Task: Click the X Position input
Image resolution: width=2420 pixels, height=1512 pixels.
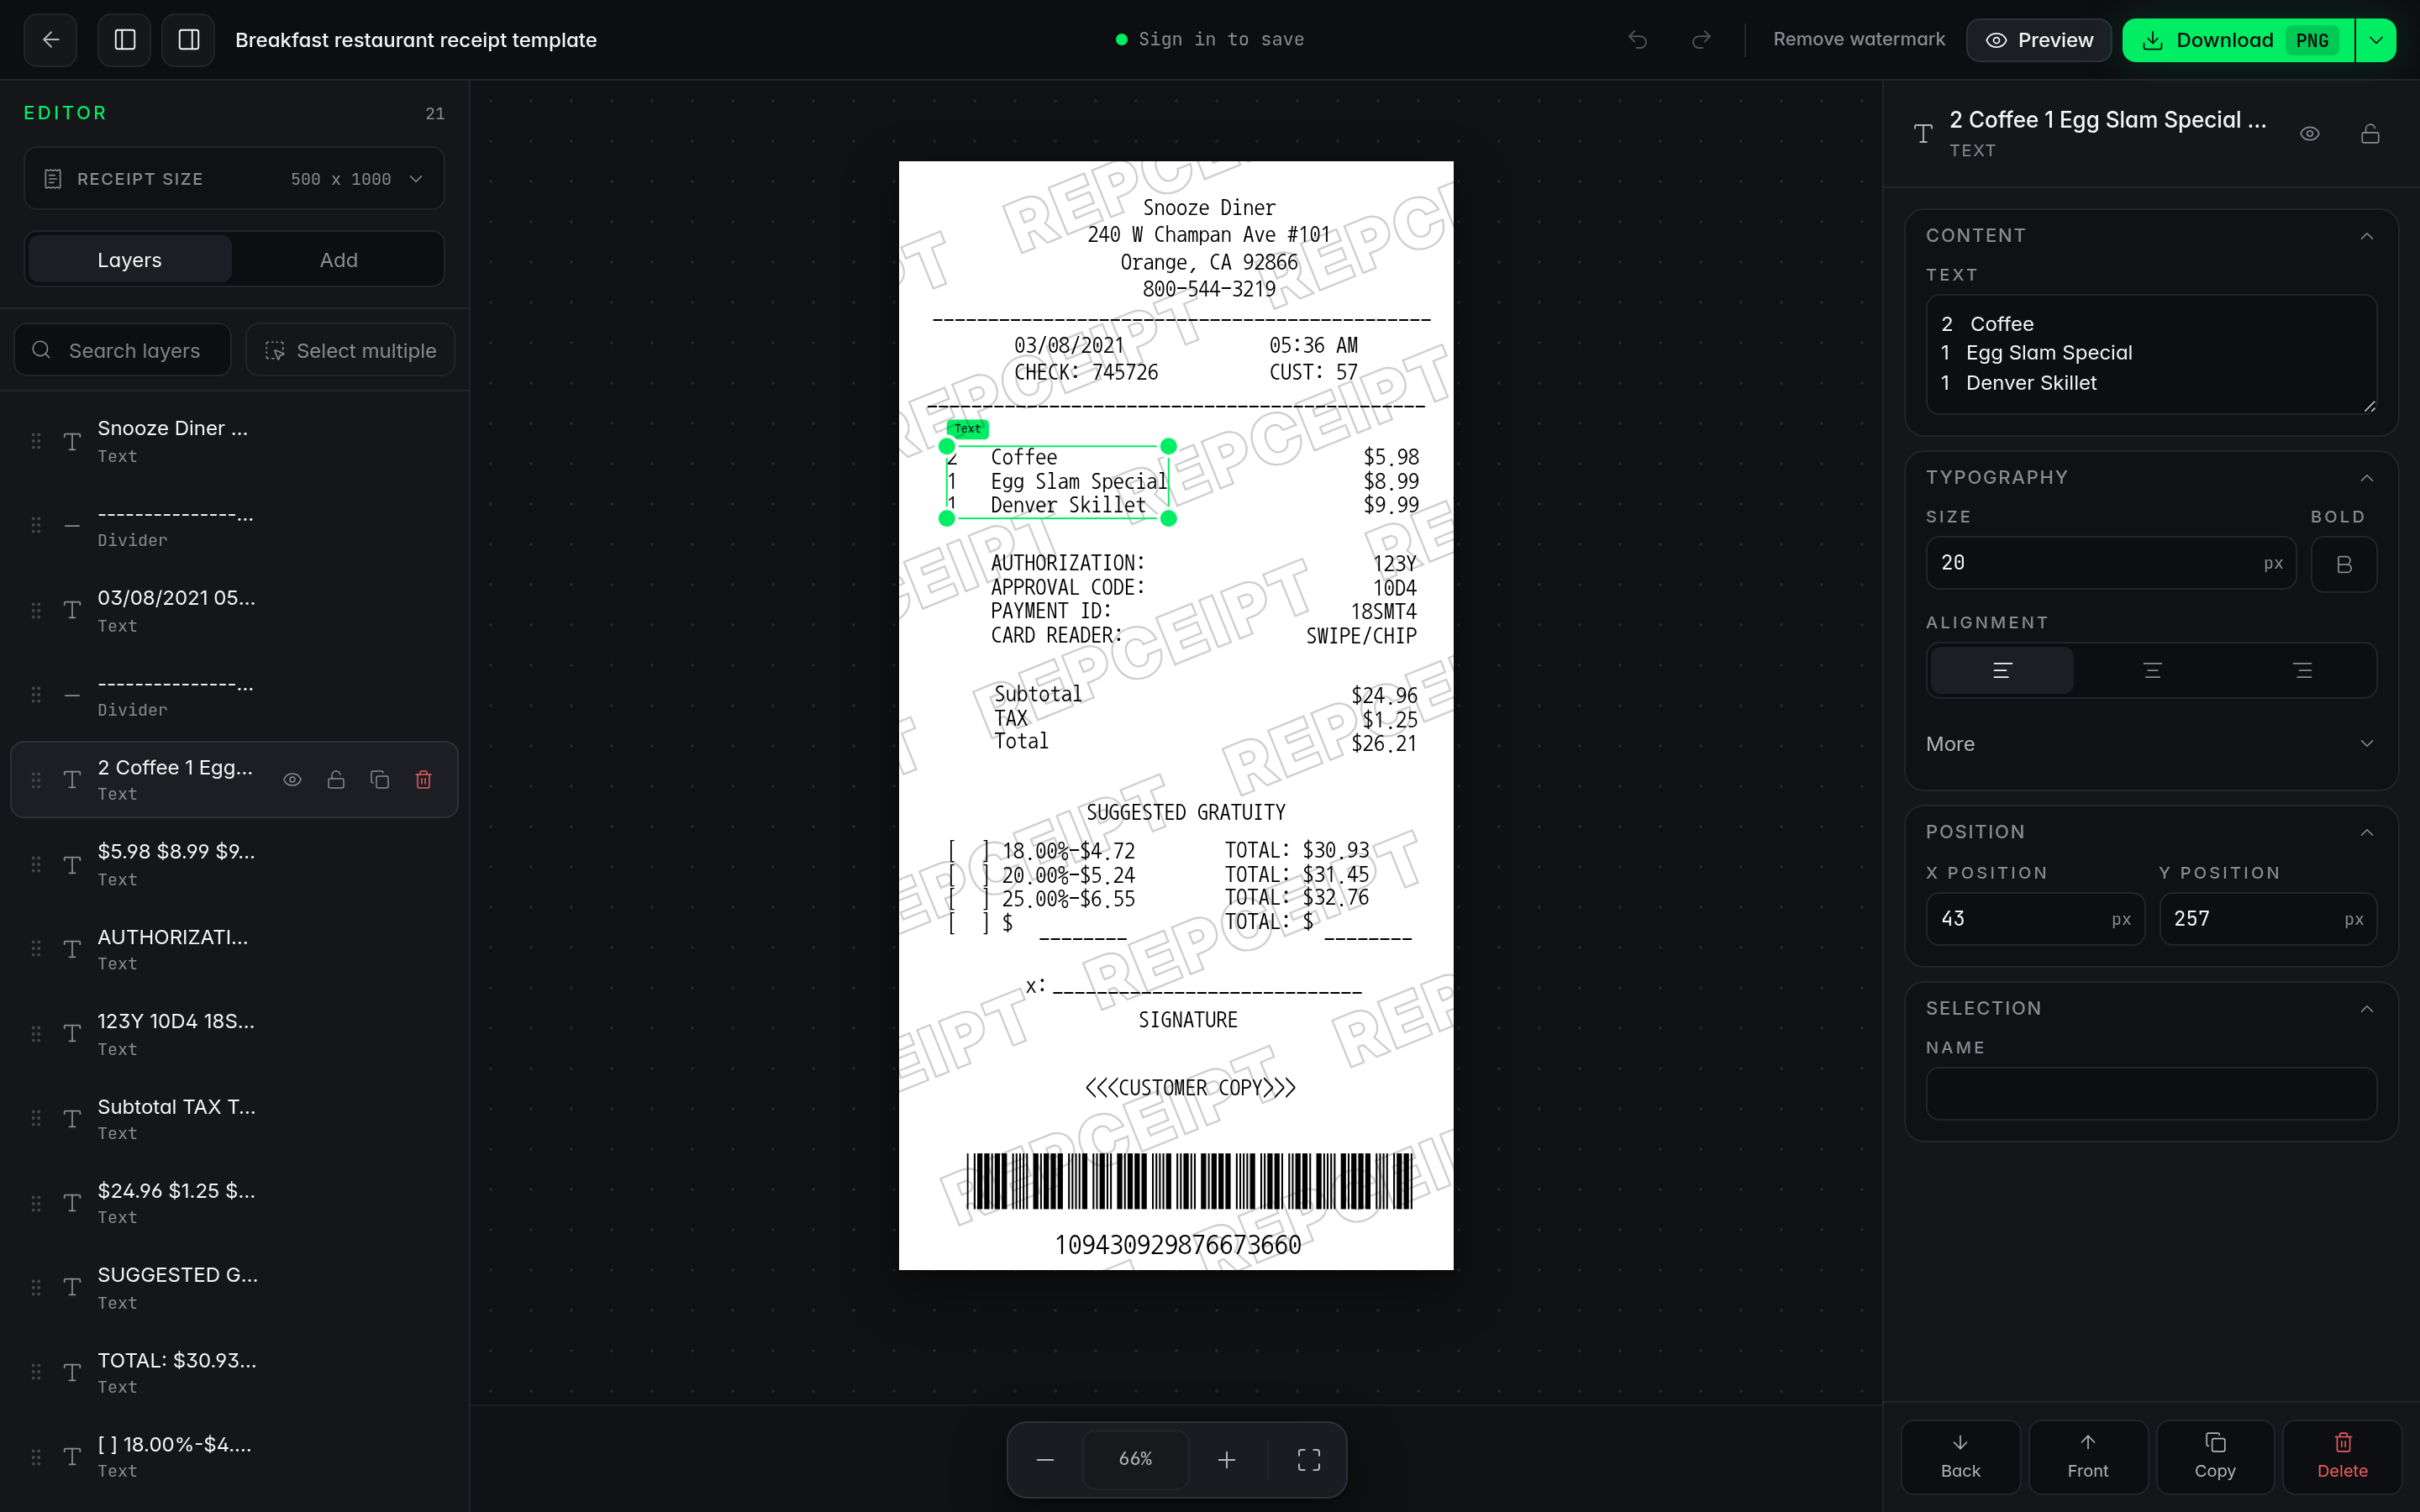Action: pos(2035,919)
